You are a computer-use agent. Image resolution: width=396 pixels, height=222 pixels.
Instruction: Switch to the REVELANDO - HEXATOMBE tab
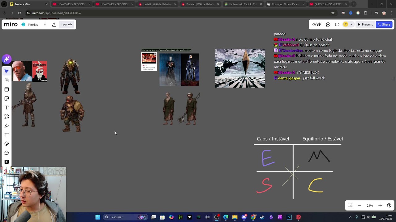(329, 4)
